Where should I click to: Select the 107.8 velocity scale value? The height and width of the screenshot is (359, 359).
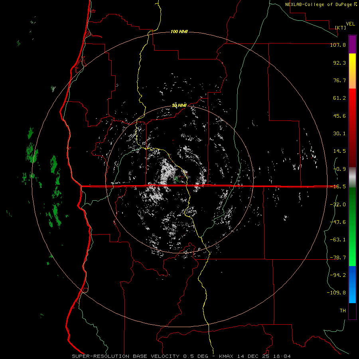[x=338, y=45]
